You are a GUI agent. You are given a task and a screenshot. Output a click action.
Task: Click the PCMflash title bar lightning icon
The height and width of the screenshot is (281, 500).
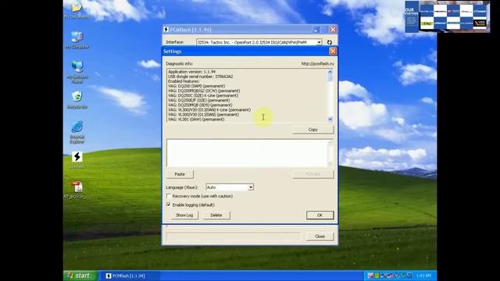(166, 30)
